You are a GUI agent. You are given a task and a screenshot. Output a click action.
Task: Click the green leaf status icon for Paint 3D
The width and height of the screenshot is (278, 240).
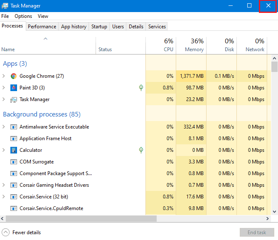pos(141,88)
